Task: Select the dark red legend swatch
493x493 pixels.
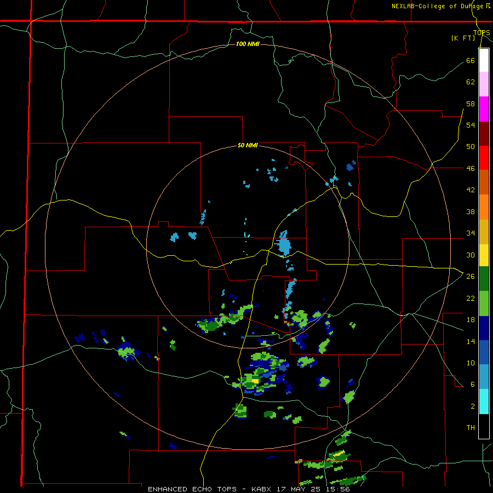Action: [484, 134]
